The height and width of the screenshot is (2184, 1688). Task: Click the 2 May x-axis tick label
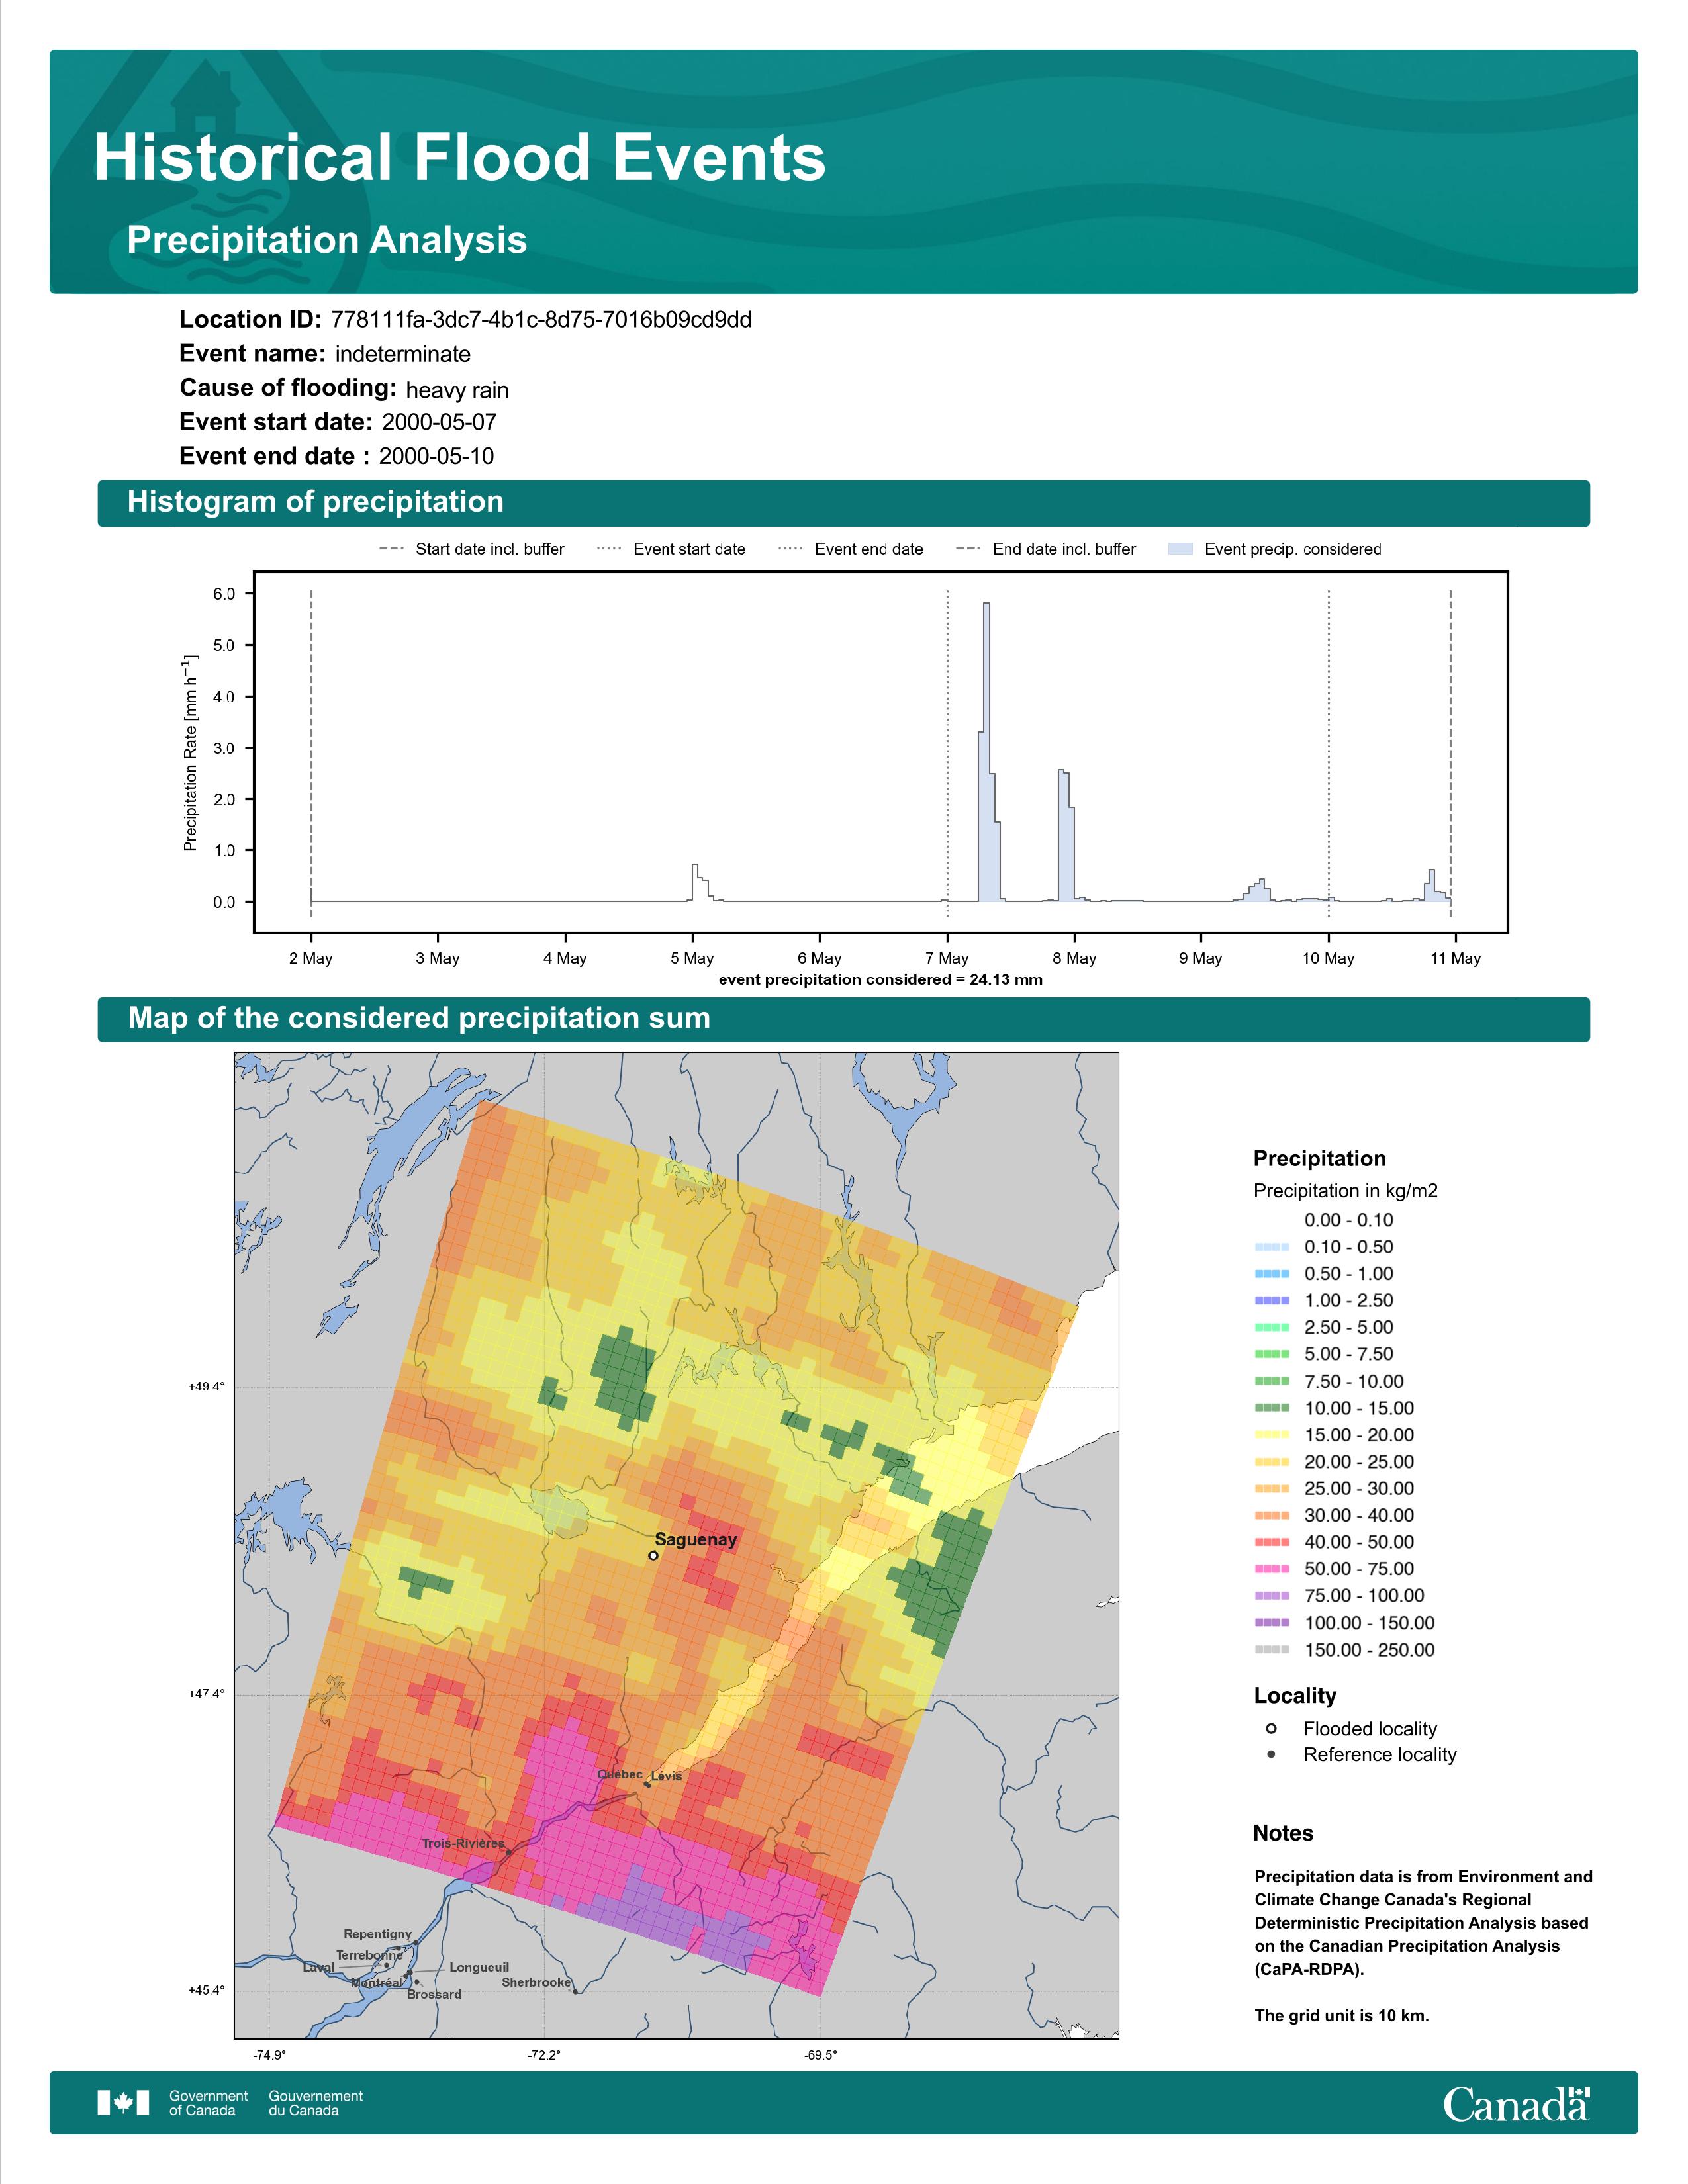311,958
